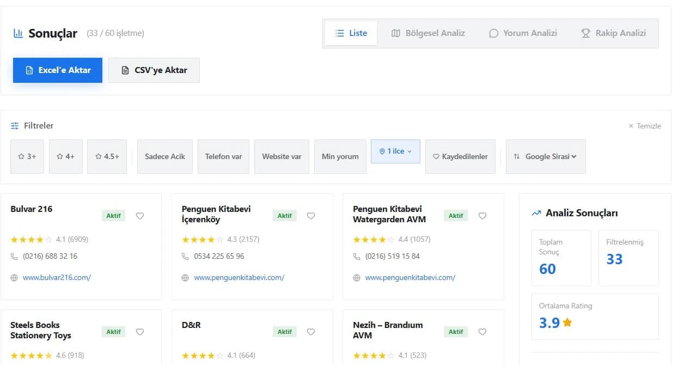Select Nezih – Brandium AVM title

[388, 330]
